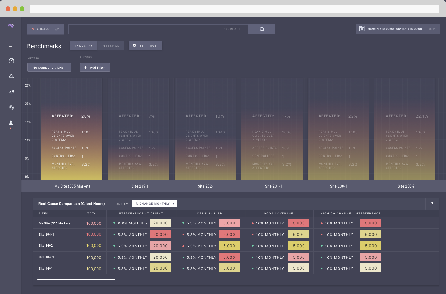Open the dashboard speedometer icon
The image size is (446, 294).
[x=11, y=60]
